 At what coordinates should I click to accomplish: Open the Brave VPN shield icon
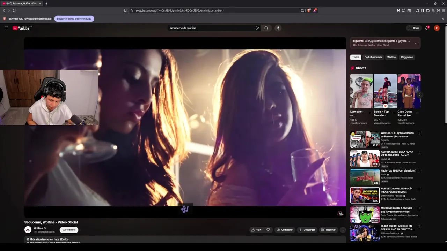click(x=438, y=10)
